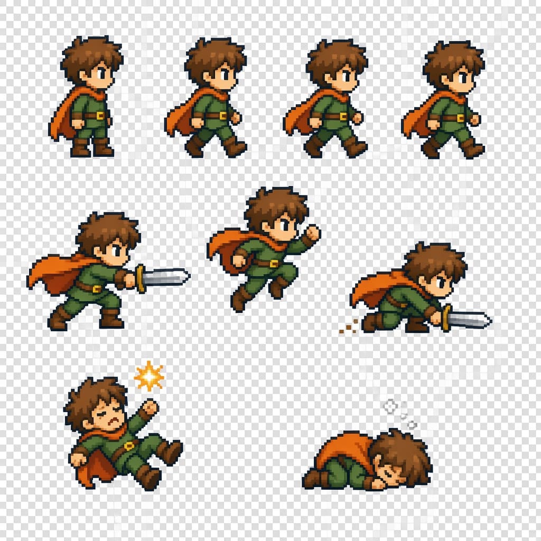
Task: Select the white puffs above the fallen sprite
Action: click(400, 413)
